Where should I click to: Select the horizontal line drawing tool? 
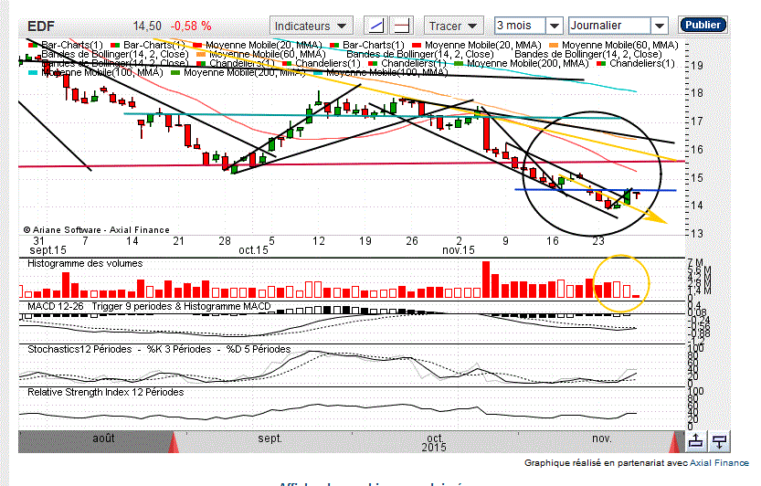click(402, 26)
